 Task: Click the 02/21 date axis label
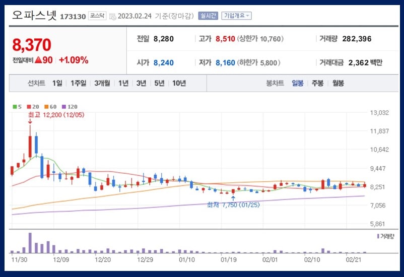coord(354,259)
